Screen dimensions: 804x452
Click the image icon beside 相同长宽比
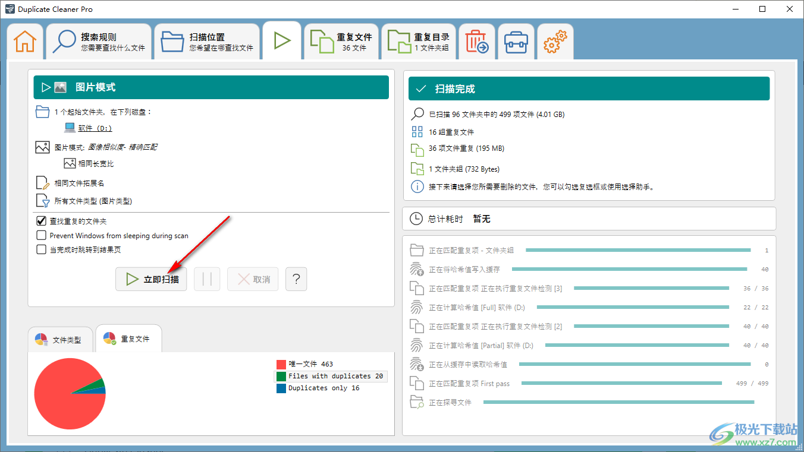(70, 163)
